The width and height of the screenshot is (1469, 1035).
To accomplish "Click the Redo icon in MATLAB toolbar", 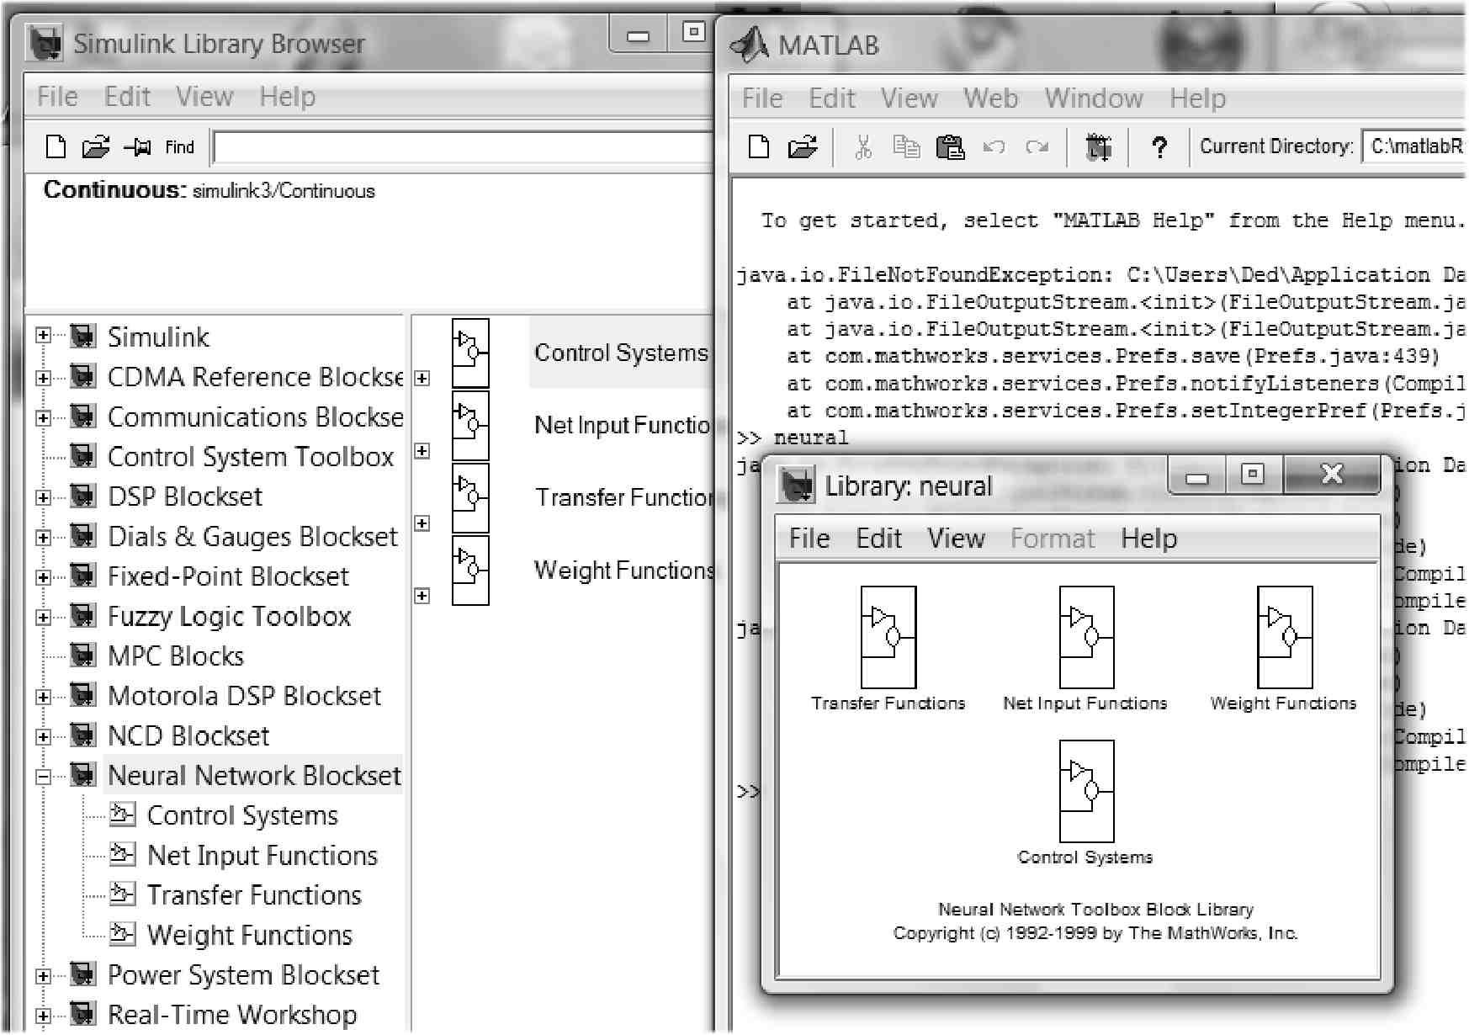I will pos(1037,147).
